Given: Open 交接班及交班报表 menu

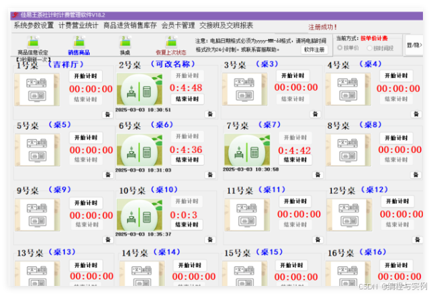Looking at the screenshot, I should tap(226, 26).
